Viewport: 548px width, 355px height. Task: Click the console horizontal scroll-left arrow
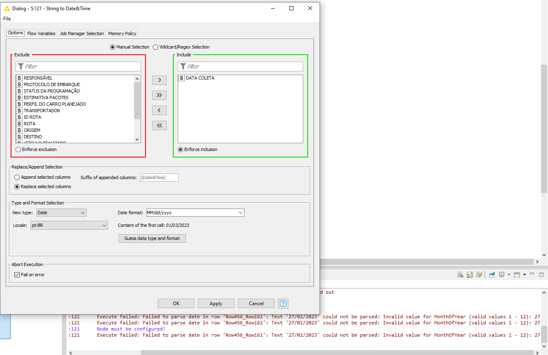click(71, 352)
